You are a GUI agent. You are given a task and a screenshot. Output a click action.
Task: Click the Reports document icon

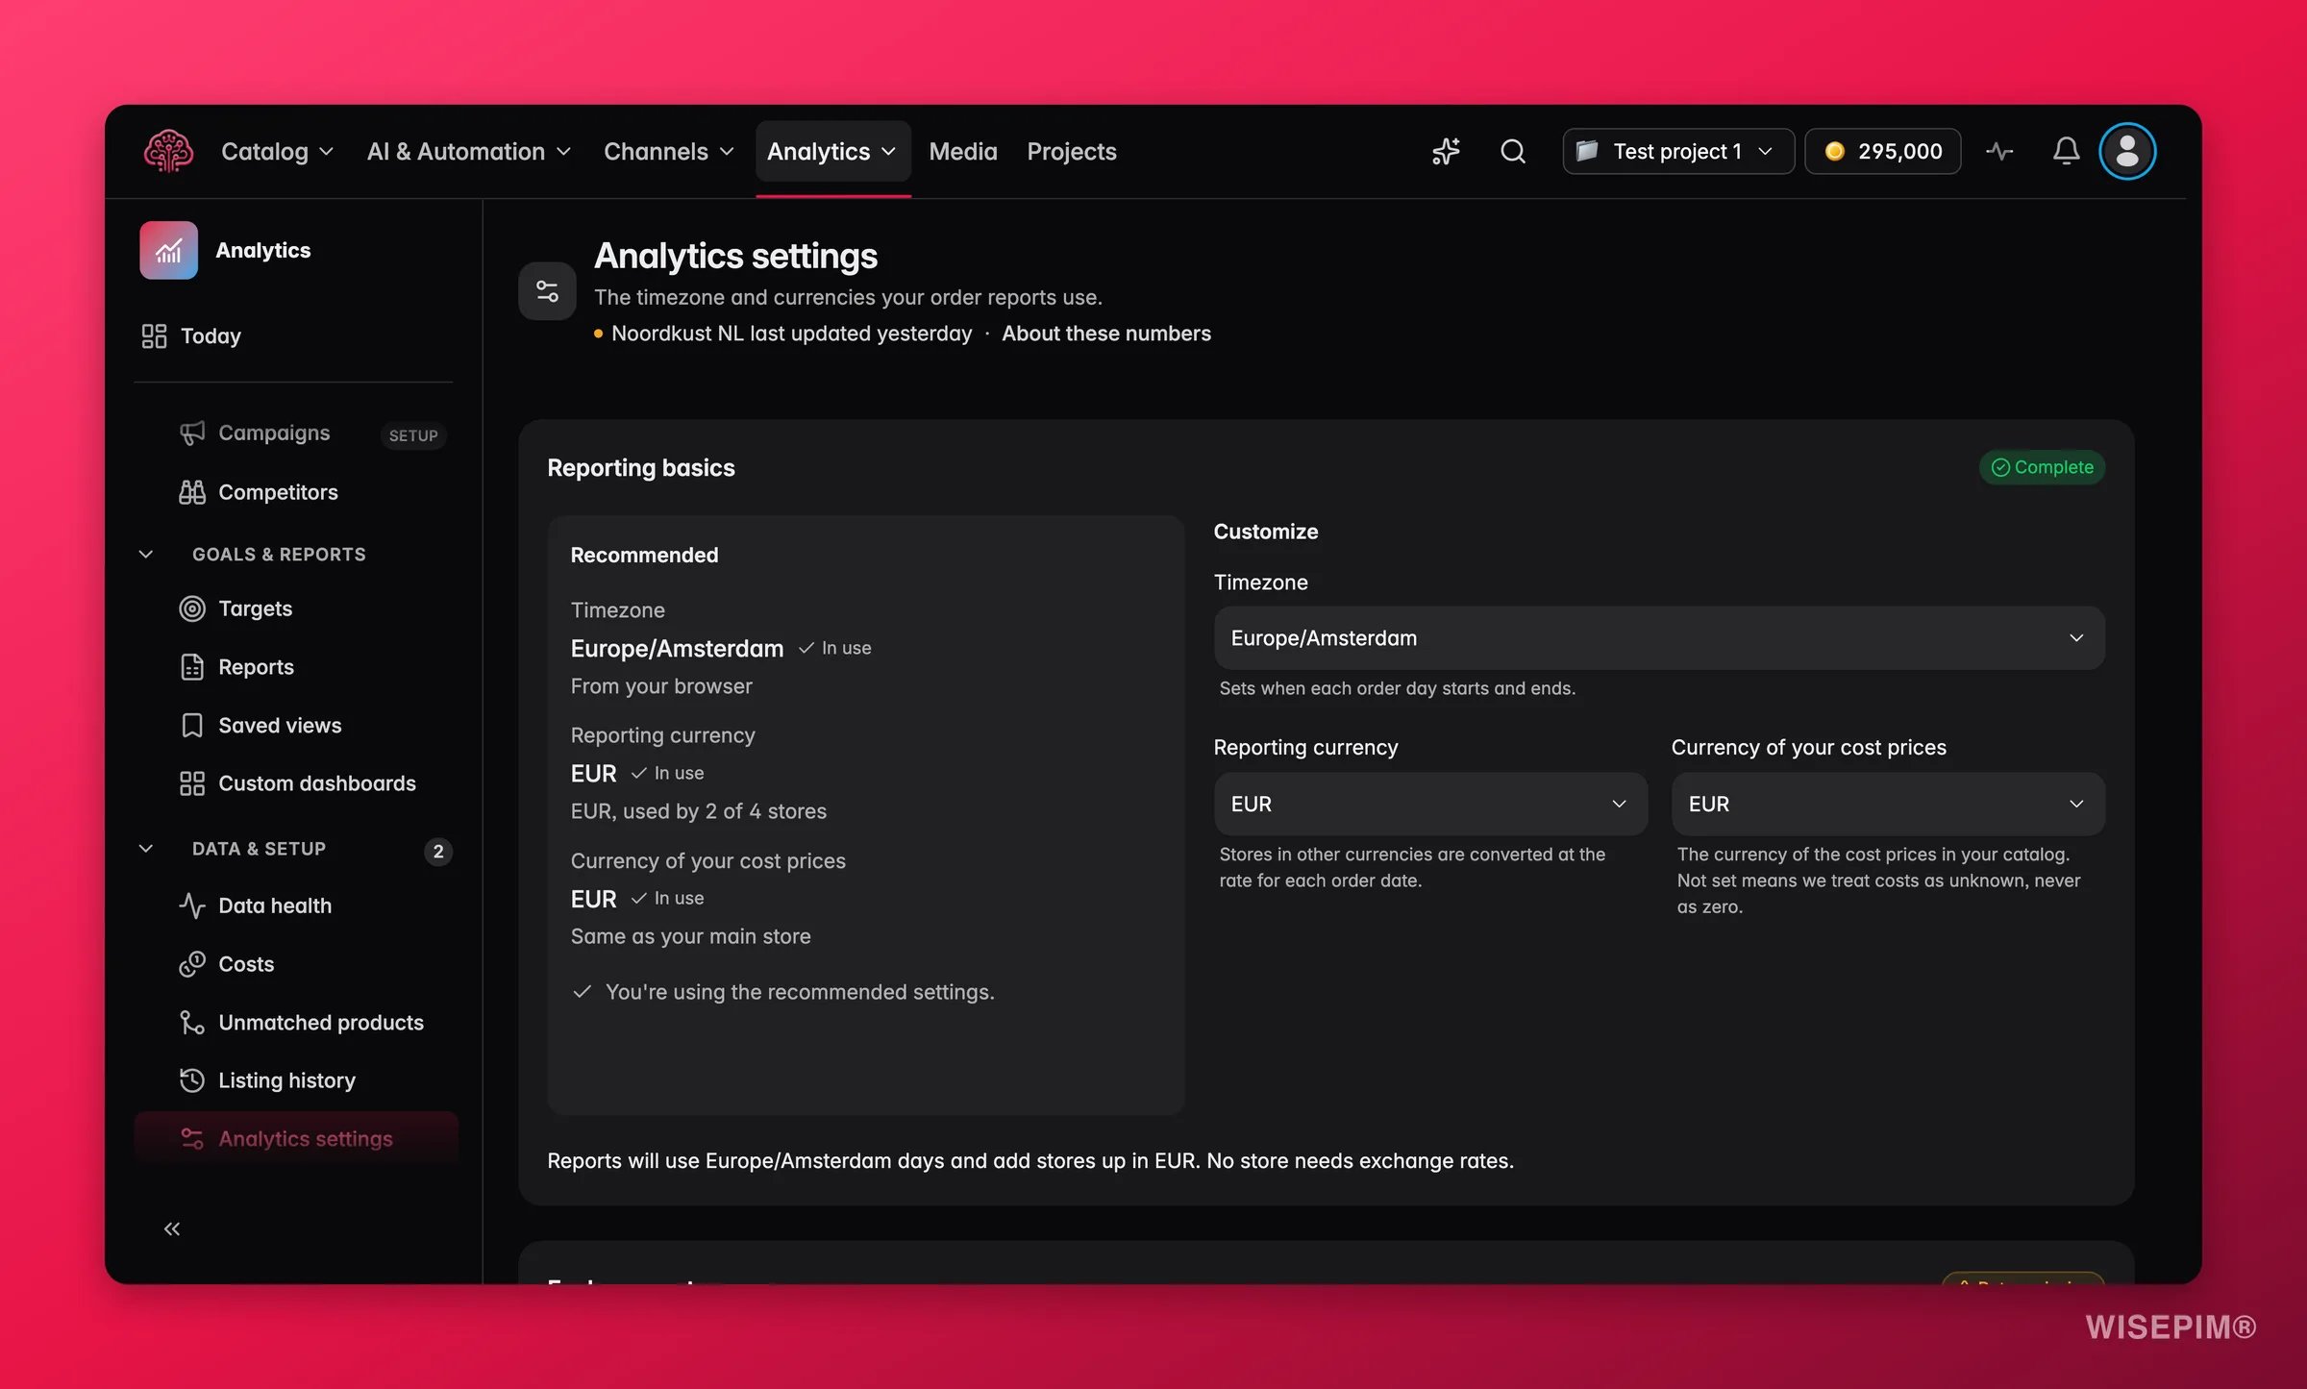coord(192,667)
